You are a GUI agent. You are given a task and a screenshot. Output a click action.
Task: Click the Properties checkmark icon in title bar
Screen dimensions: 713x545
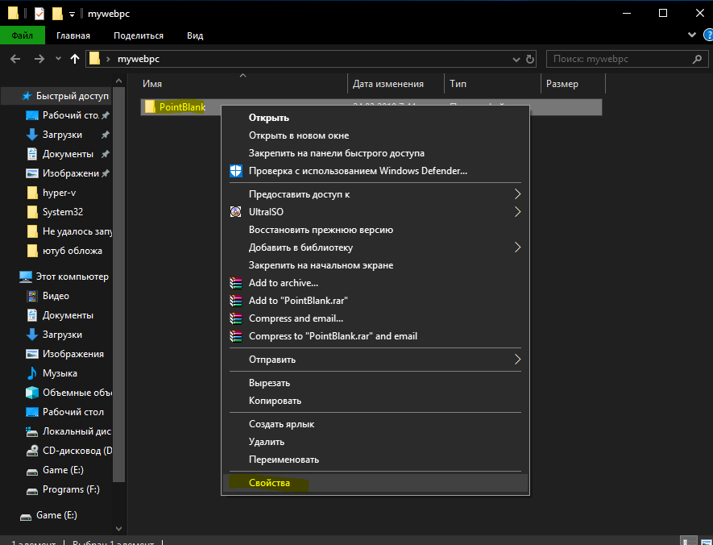[39, 14]
